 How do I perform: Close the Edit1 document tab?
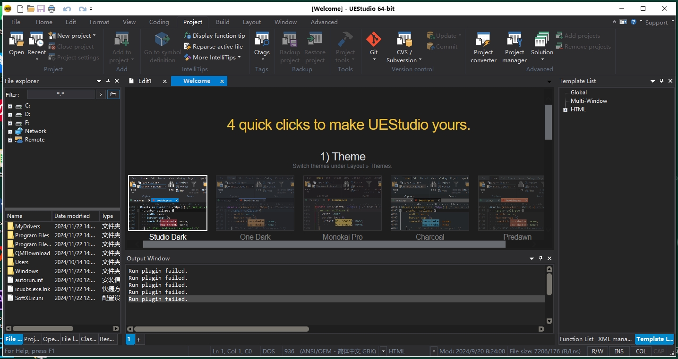[x=165, y=81]
